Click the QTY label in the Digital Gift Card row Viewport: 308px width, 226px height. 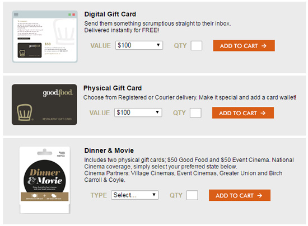coord(180,46)
